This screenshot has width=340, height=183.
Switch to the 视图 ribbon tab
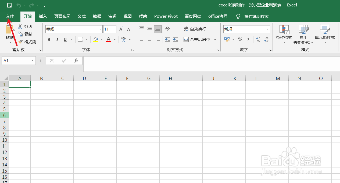[x=128, y=16]
